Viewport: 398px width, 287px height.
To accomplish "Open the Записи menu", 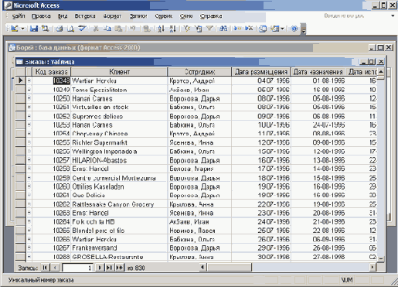I will point(138,16).
